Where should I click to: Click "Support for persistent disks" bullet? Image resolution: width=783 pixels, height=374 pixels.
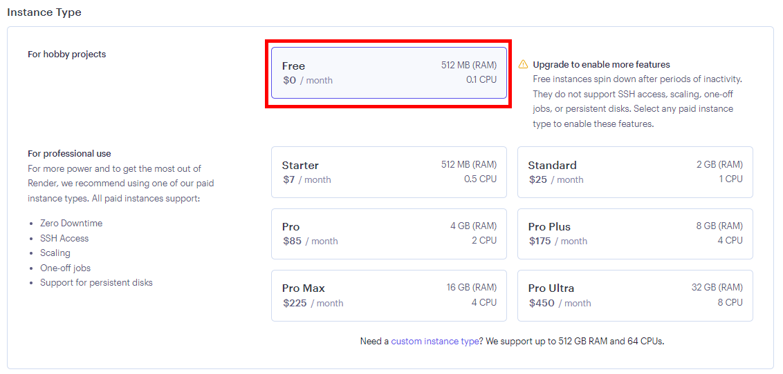pos(96,283)
